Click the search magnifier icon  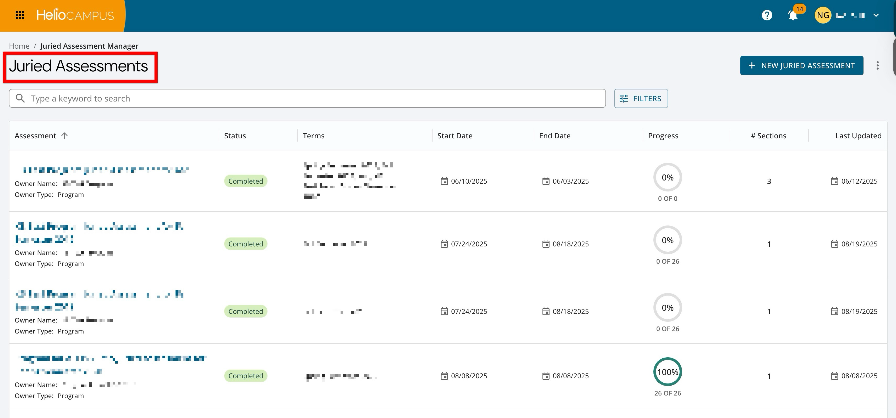coord(20,98)
